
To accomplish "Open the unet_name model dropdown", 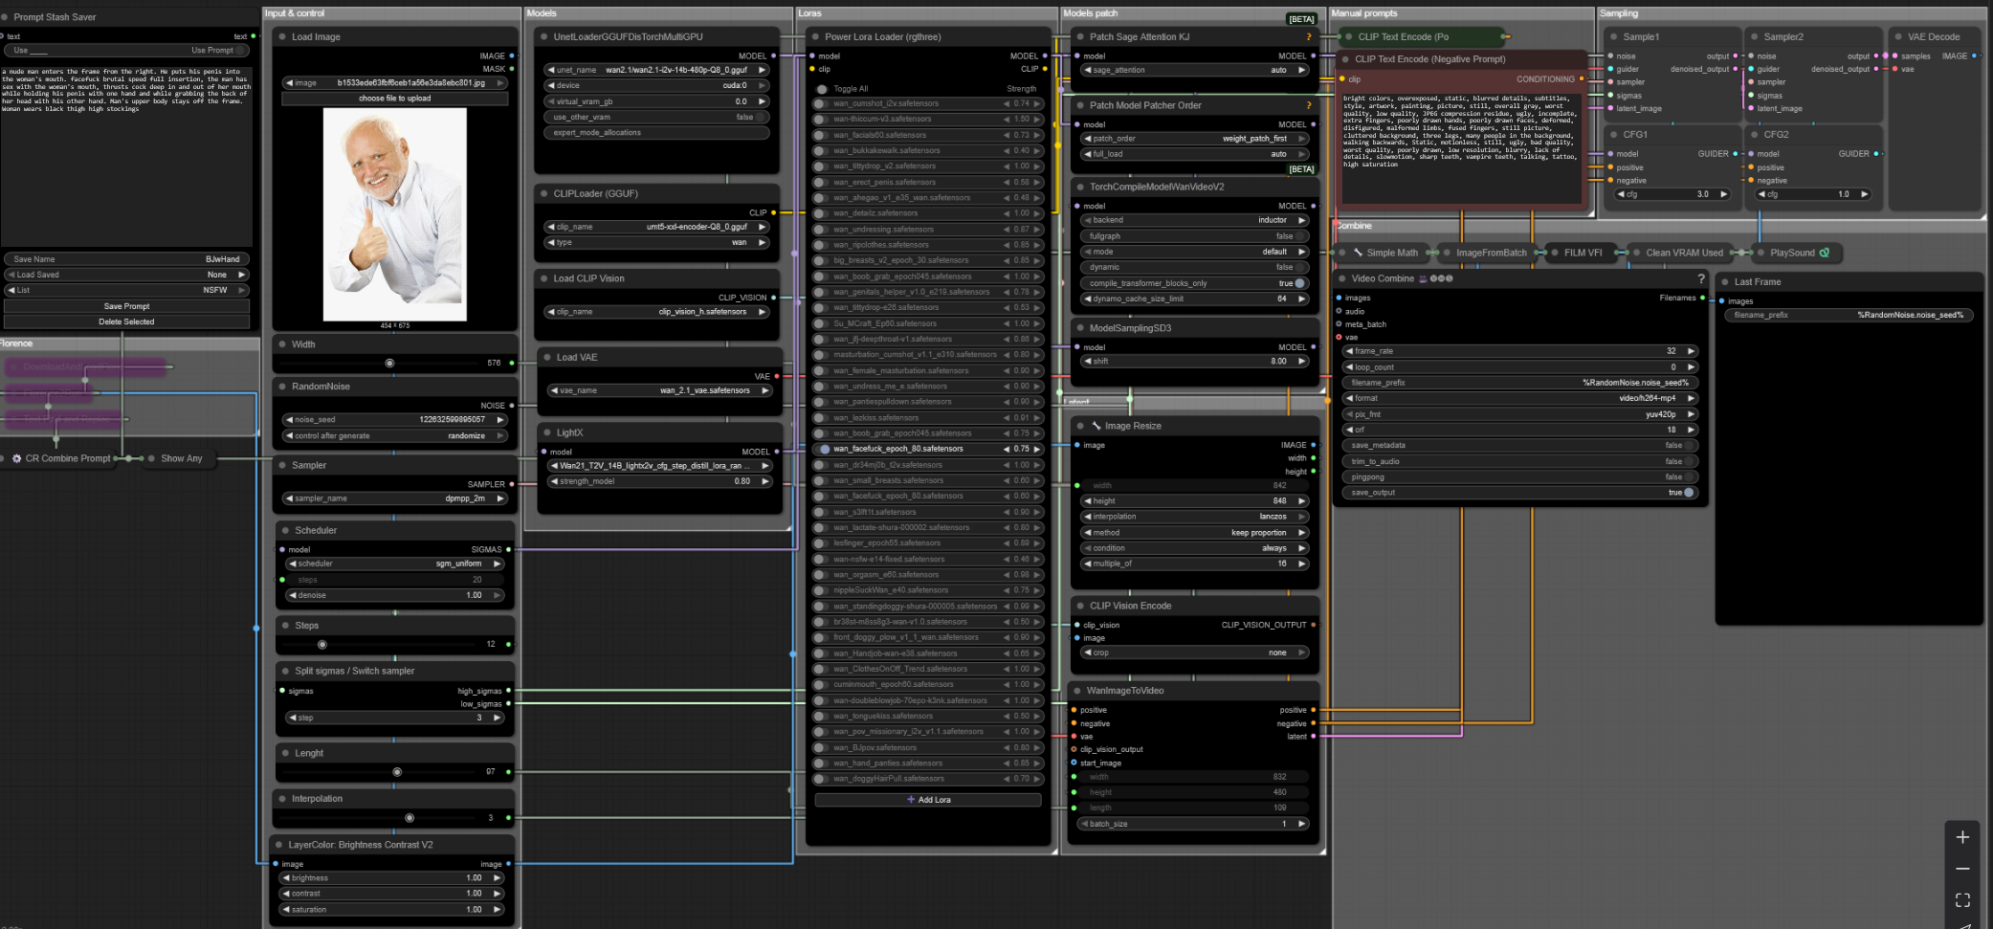I will coord(657,70).
